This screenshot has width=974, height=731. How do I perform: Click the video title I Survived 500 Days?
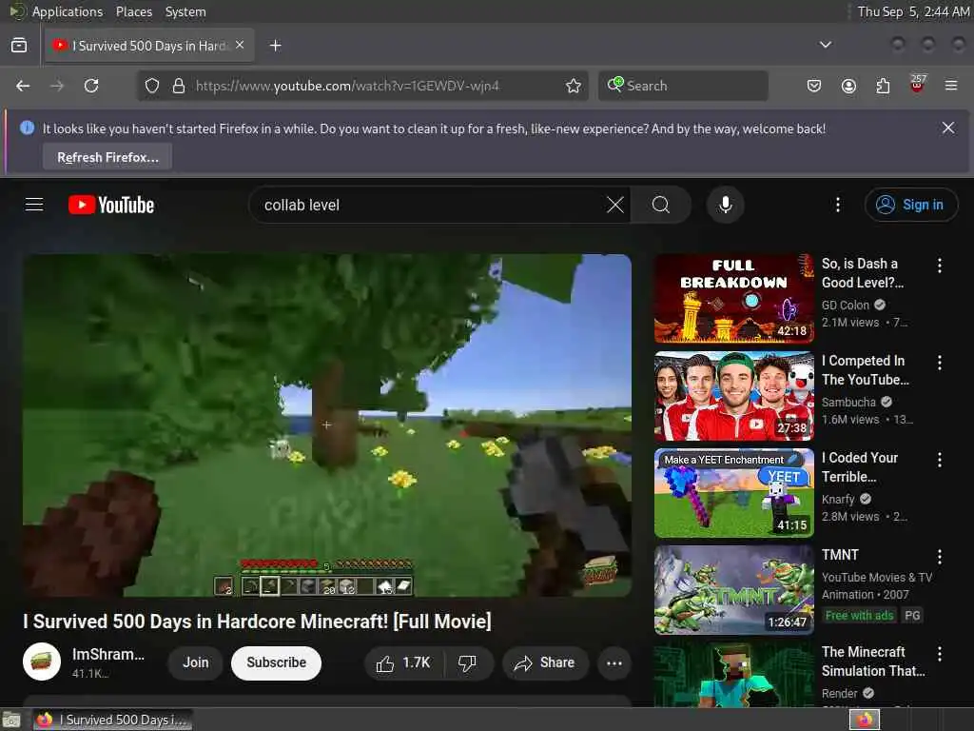pos(257,621)
